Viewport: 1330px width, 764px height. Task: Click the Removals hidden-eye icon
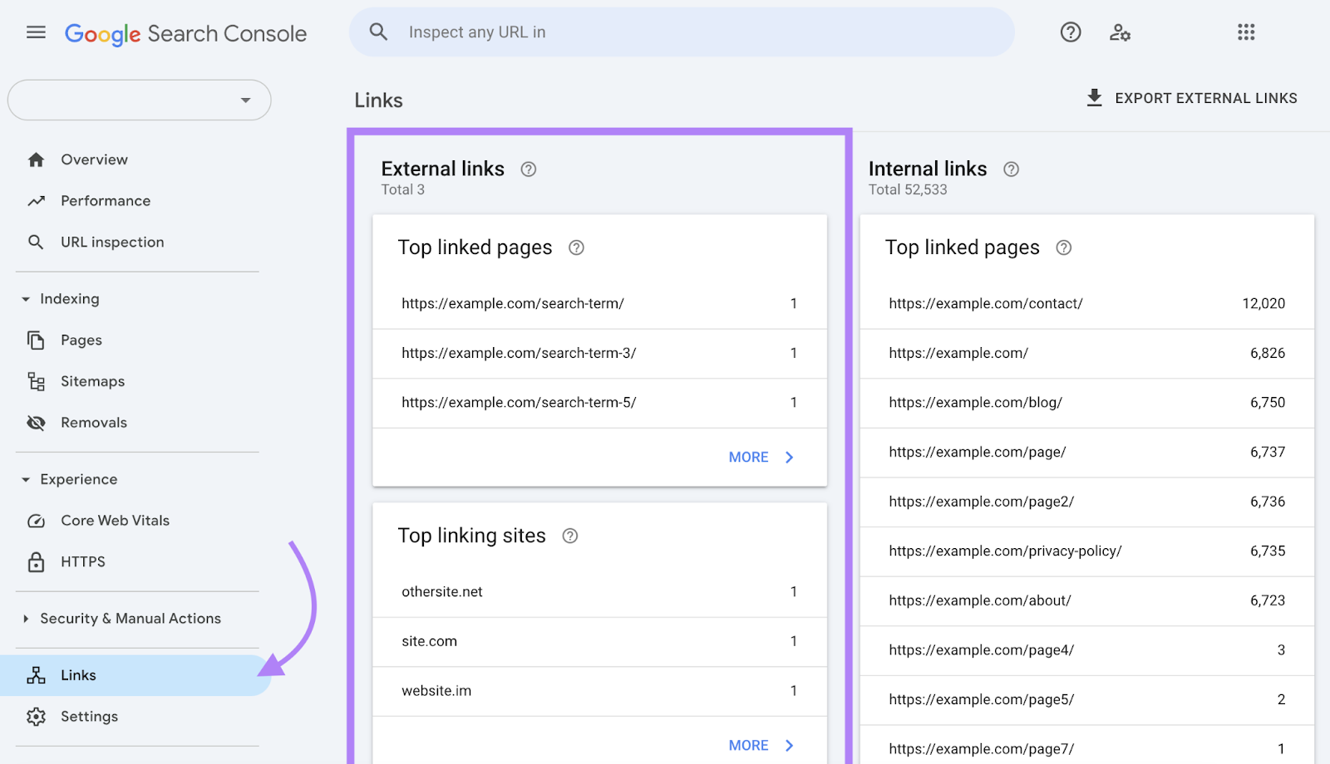point(37,423)
